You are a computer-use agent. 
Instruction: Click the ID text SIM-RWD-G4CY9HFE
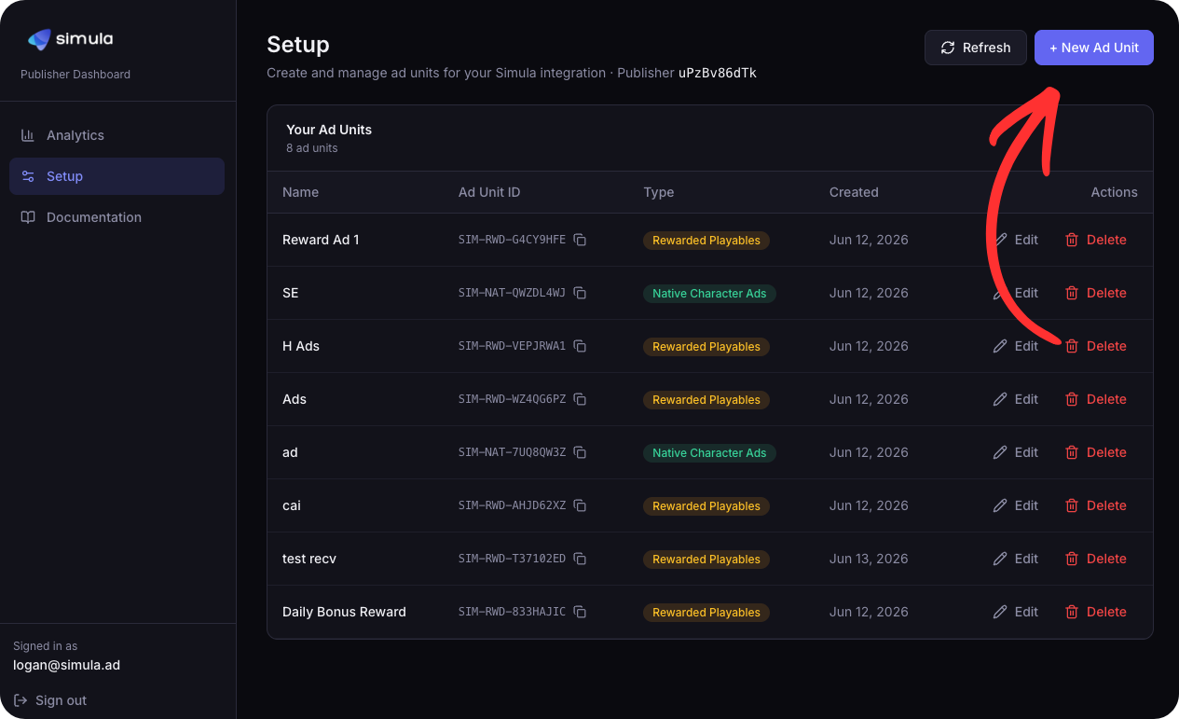pyautogui.click(x=512, y=240)
